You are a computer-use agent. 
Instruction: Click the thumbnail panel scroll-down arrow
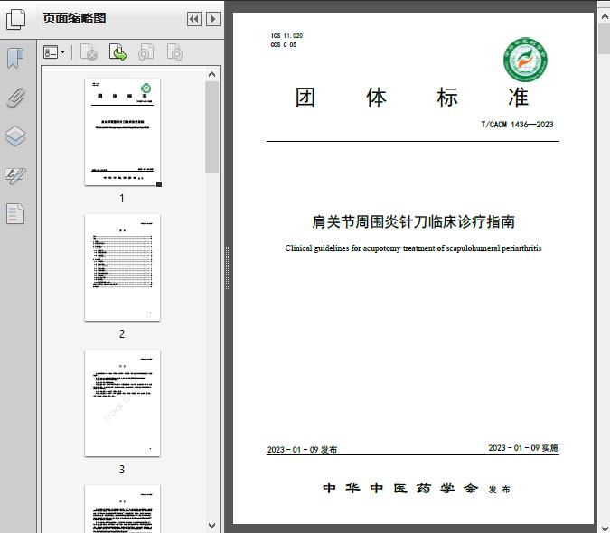click(212, 526)
